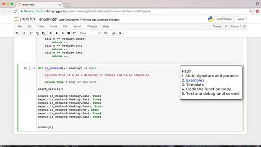Click the Python 3 kernel name
The width and height of the screenshot is (261, 147).
[236, 27]
